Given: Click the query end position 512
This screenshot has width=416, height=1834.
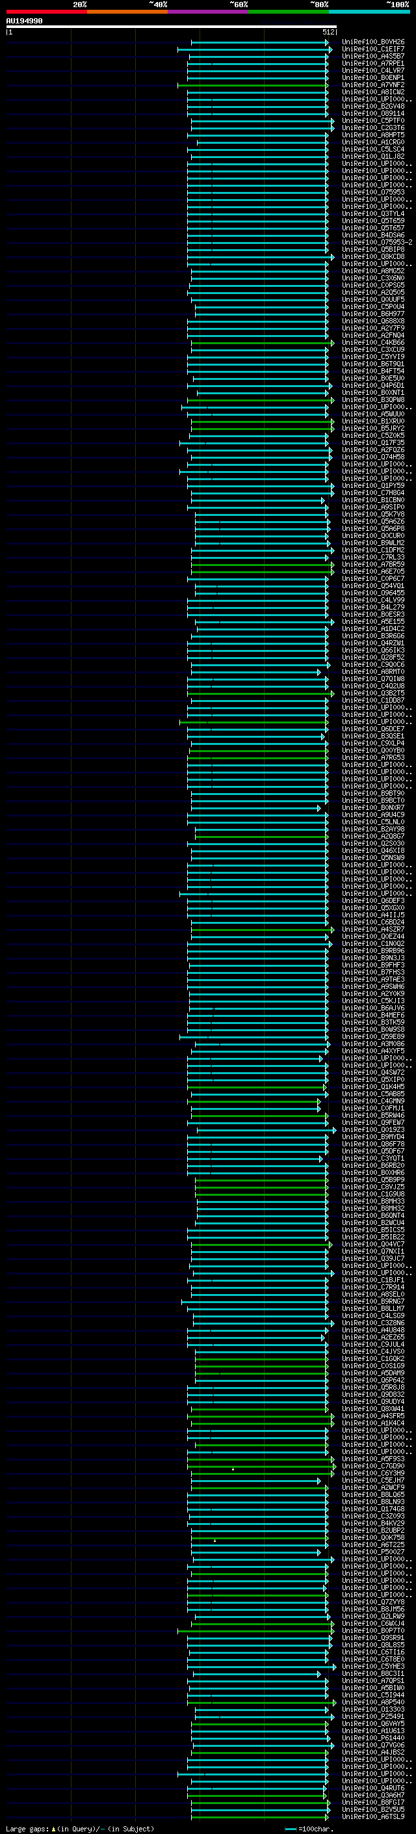Looking at the screenshot, I should pos(328,32).
